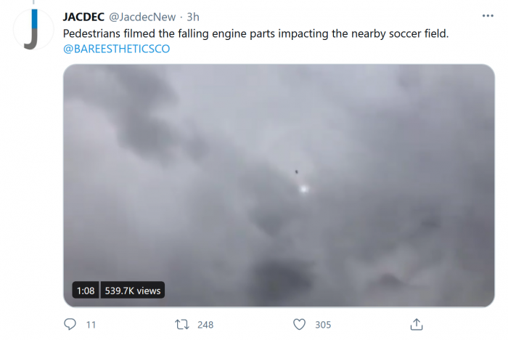Open the share tweet icon

click(417, 324)
